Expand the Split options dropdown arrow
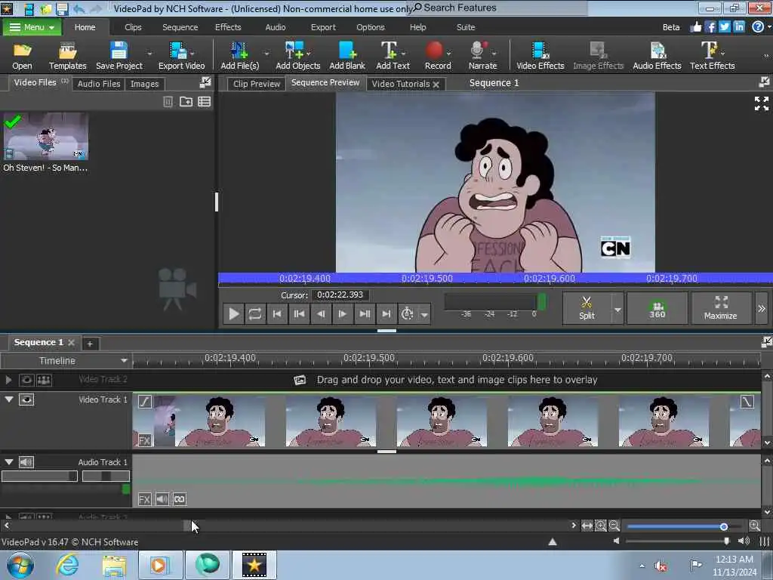Image resolution: width=773 pixels, height=580 pixels. [617, 309]
